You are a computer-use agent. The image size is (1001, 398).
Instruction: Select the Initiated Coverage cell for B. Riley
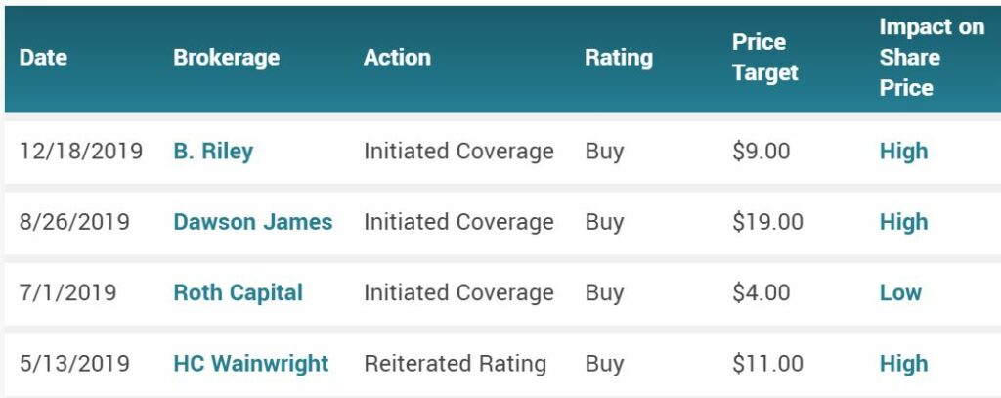click(459, 152)
